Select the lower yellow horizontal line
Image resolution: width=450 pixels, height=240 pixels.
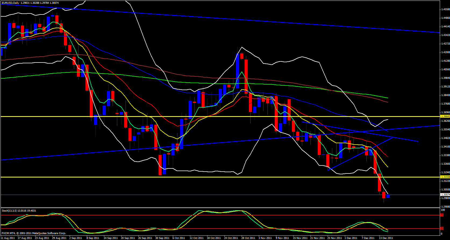click(215, 177)
